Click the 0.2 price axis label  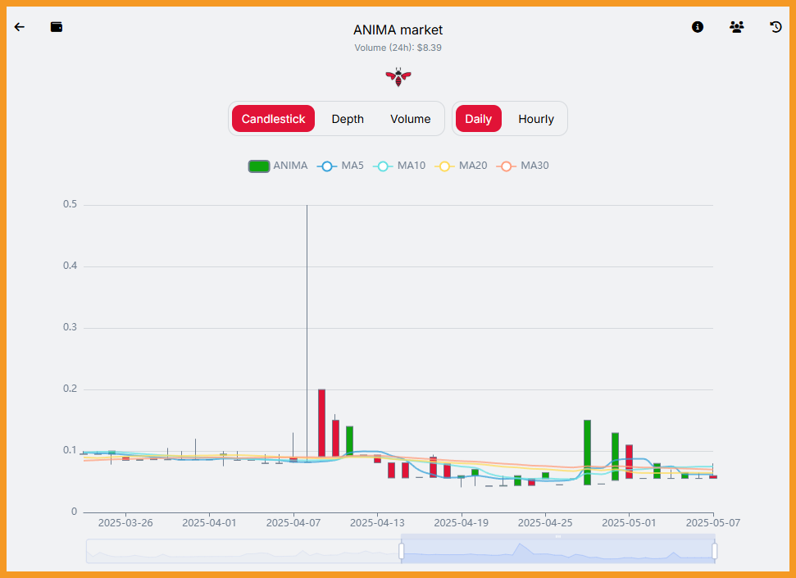[70, 389]
